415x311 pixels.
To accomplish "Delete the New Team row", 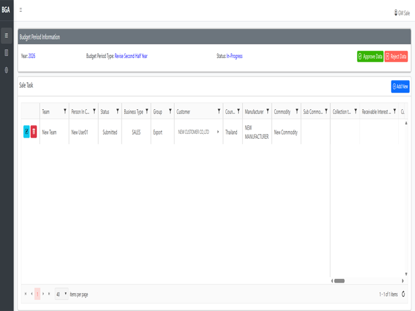I will pyautogui.click(x=33, y=131).
